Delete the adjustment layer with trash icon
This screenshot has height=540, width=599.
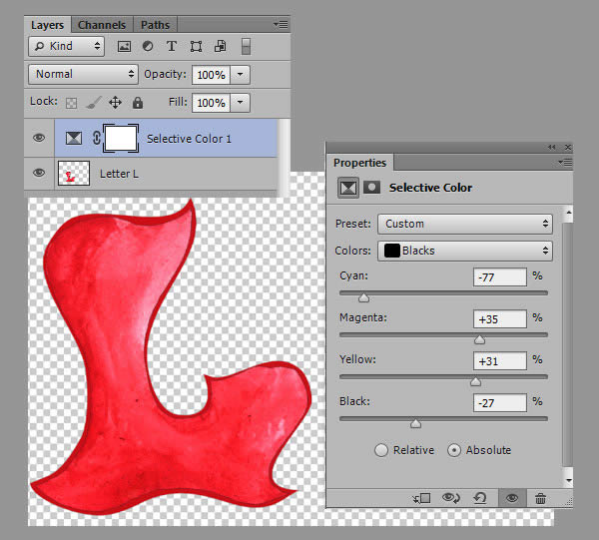tap(540, 498)
